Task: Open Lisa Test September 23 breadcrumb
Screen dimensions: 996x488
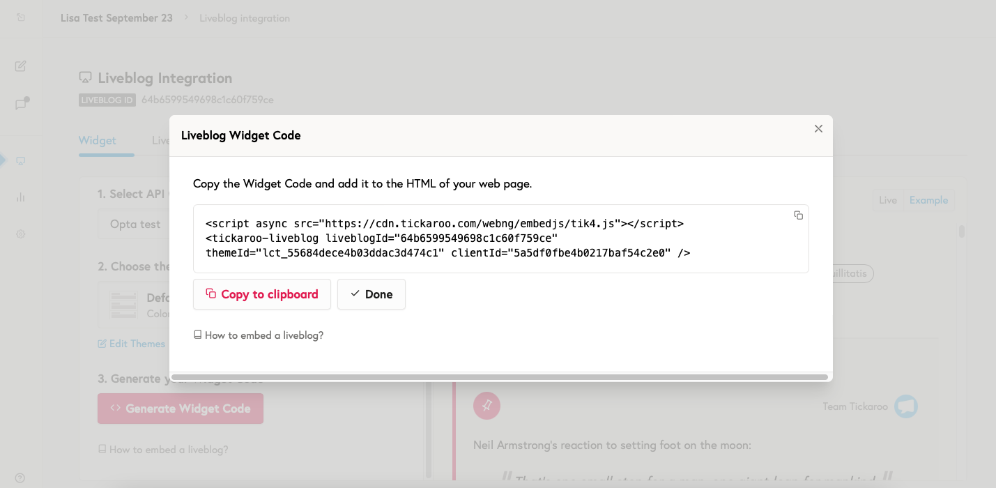Action: point(117,18)
